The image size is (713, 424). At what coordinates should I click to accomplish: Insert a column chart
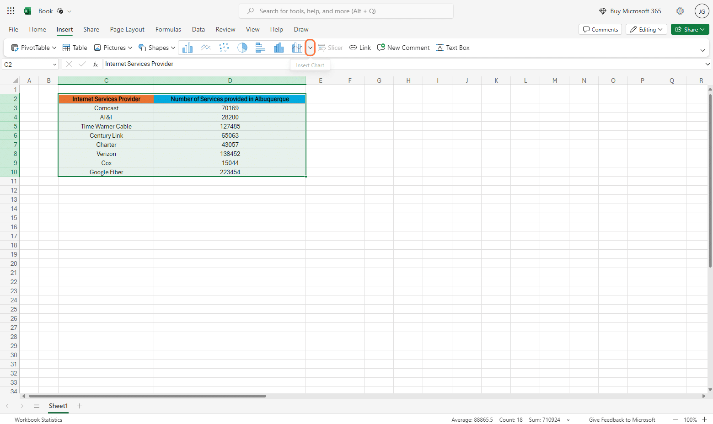(188, 48)
